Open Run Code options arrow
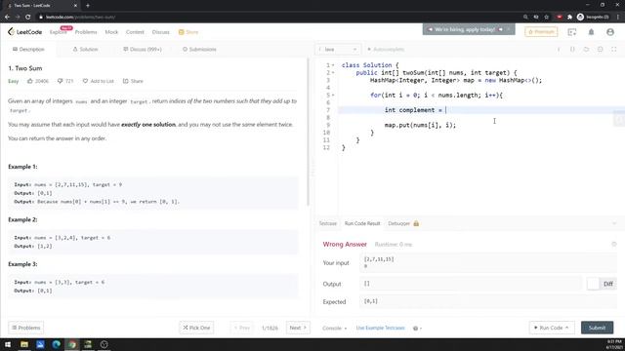 coord(566,328)
